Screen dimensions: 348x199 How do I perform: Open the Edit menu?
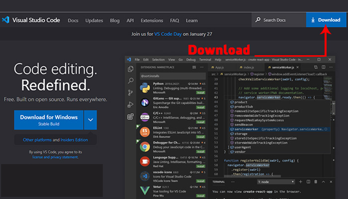(x=146, y=60)
